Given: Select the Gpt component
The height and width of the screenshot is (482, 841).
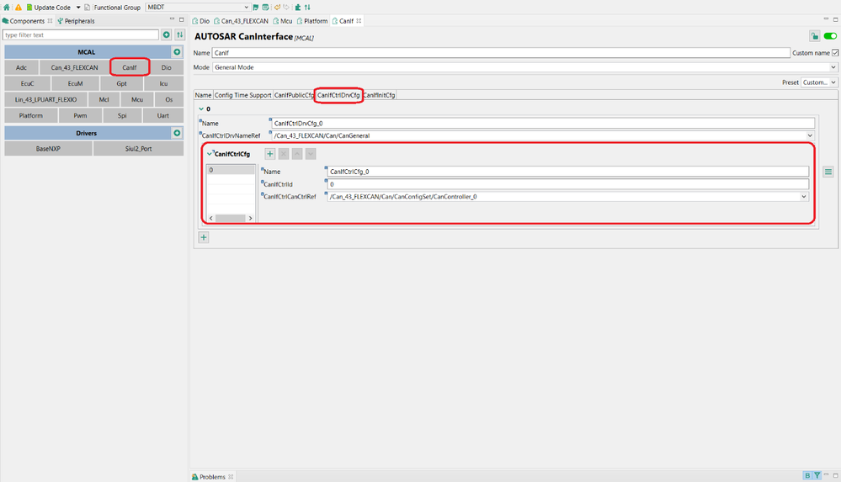Looking at the screenshot, I should click(x=122, y=83).
